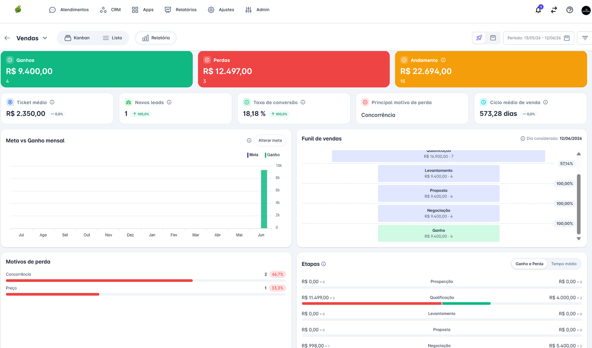Expand the Vendas pipeline dropdown
The image size is (592, 348).
pyautogui.click(x=32, y=38)
